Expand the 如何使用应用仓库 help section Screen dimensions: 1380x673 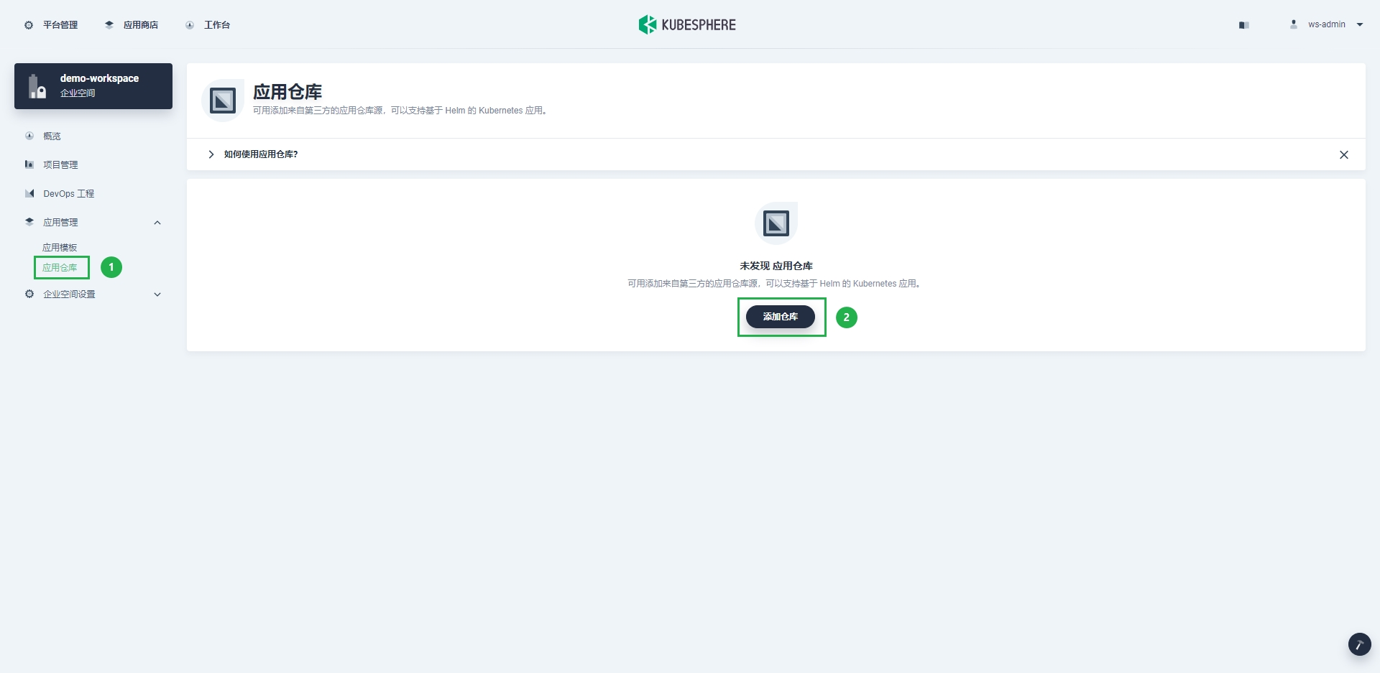(x=211, y=154)
